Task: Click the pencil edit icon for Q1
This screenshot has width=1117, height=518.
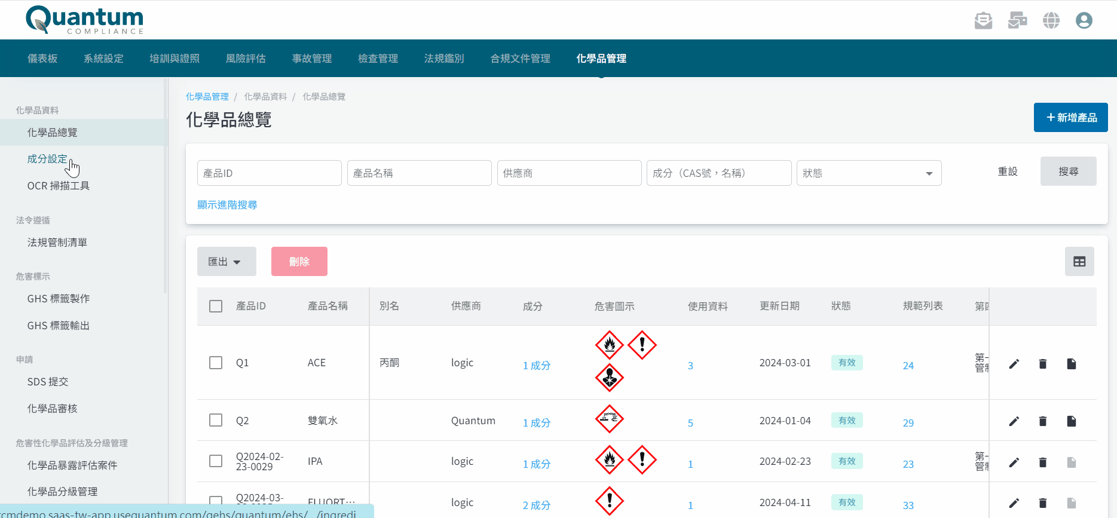Action: click(x=1014, y=364)
